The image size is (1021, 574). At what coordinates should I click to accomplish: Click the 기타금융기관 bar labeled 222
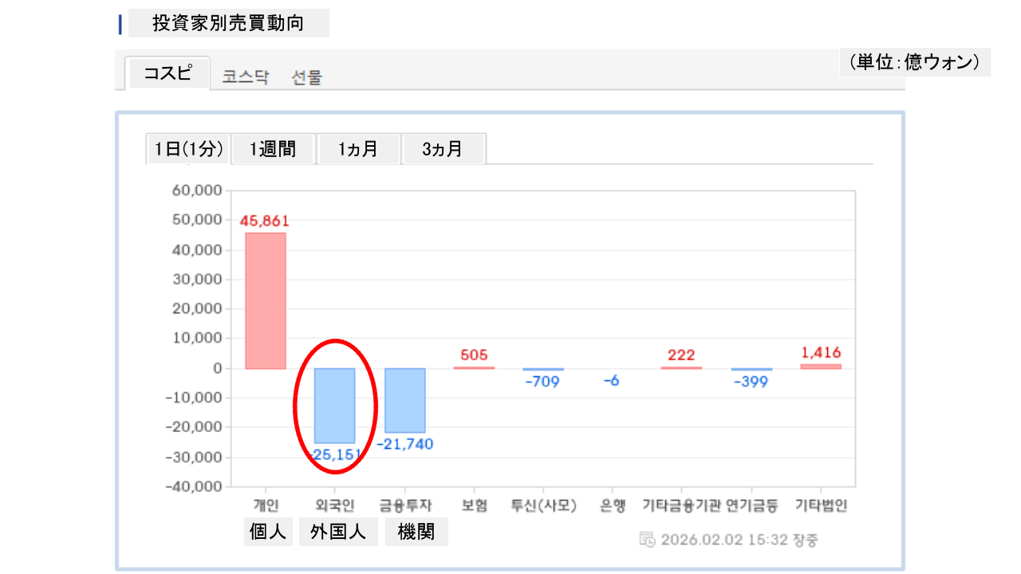pos(681,368)
